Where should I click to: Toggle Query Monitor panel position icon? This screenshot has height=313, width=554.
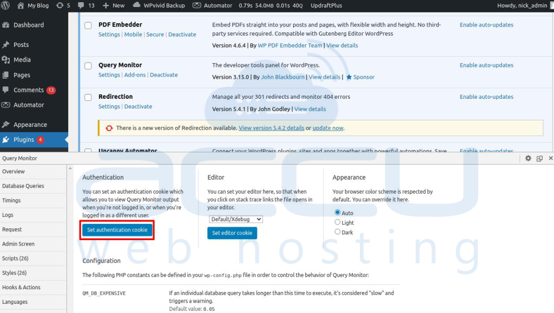(x=539, y=158)
